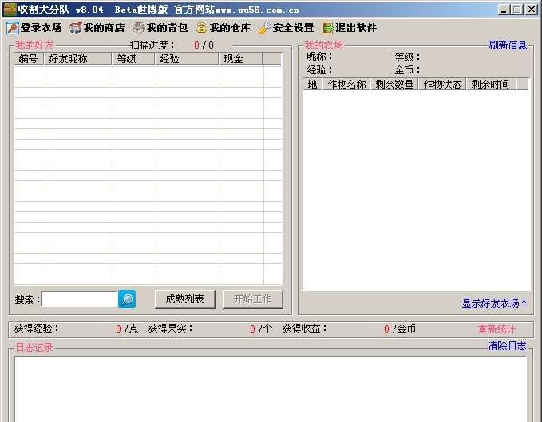Click the 重新统计 link
The image size is (542, 422).
click(x=497, y=329)
